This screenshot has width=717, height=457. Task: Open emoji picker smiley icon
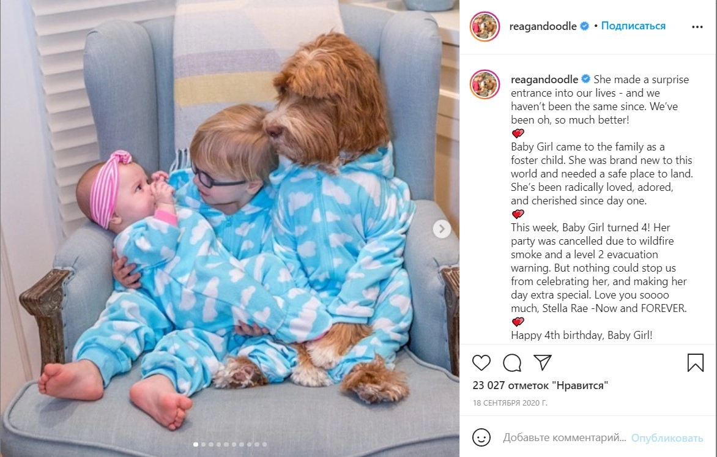pyautogui.click(x=481, y=438)
